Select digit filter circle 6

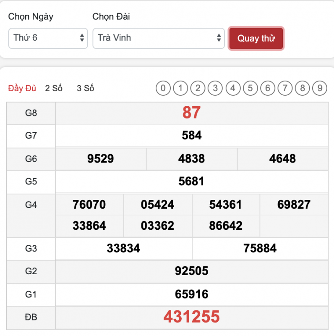click(268, 88)
